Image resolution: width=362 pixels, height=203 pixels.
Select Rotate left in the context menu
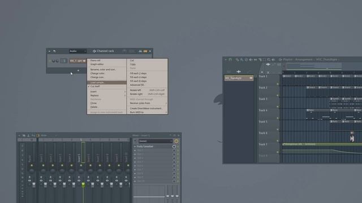pos(147,90)
